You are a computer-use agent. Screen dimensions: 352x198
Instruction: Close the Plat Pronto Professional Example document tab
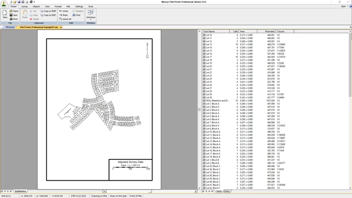tap(61, 28)
